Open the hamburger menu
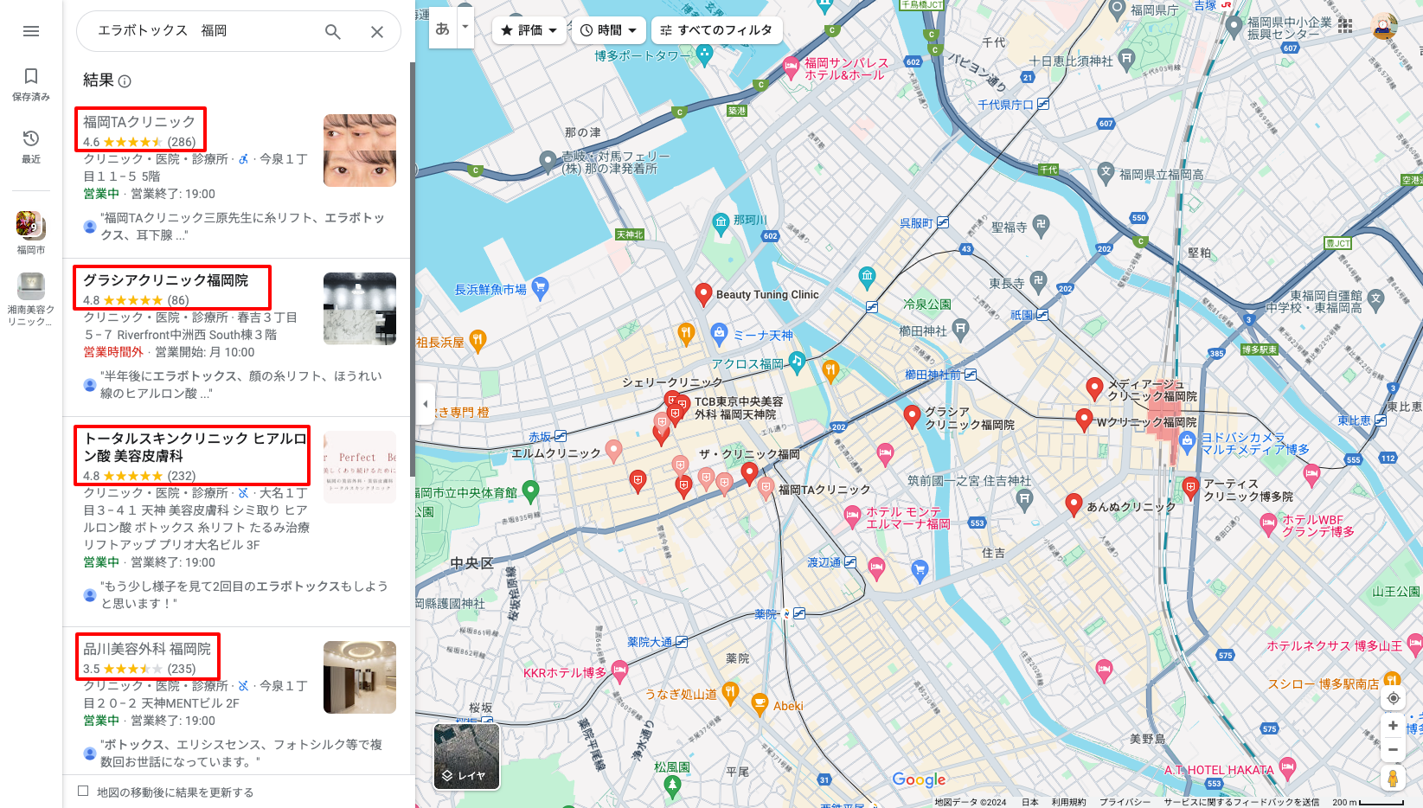 point(31,31)
